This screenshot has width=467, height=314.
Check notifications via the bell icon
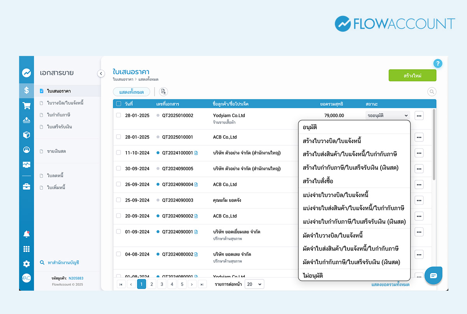(x=26, y=234)
